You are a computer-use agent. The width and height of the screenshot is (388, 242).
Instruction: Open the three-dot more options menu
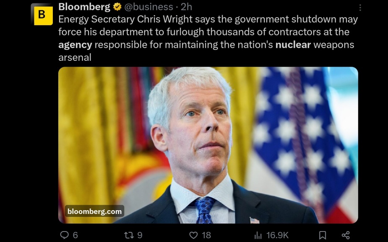click(x=360, y=8)
